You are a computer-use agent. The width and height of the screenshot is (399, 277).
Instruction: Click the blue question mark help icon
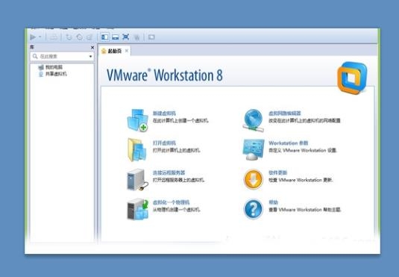(253, 209)
